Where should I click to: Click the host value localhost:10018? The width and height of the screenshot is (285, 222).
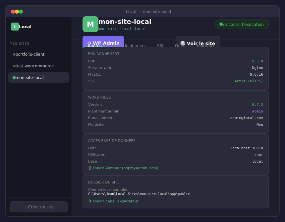[x=247, y=148]
